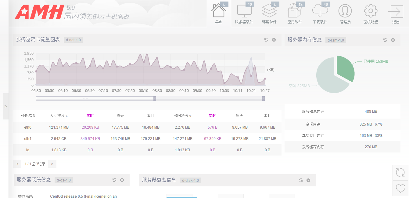Open 服务器软件 monitor icon

coord(244,12)
